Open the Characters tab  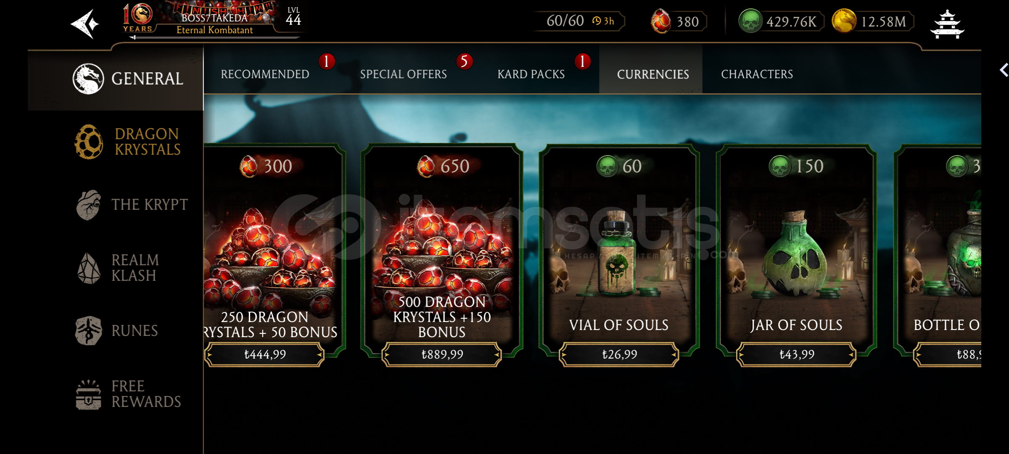coord(757,74)
